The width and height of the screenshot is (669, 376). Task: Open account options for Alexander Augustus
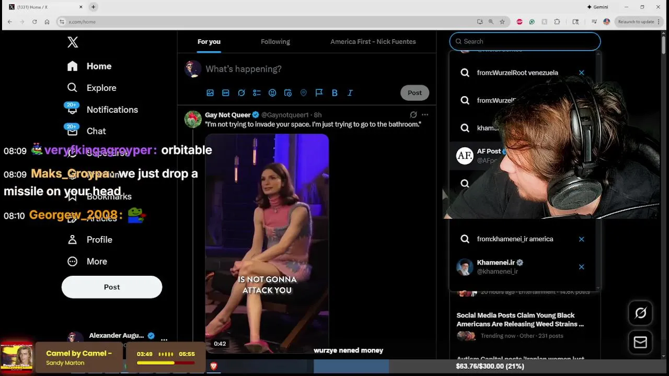164,339
